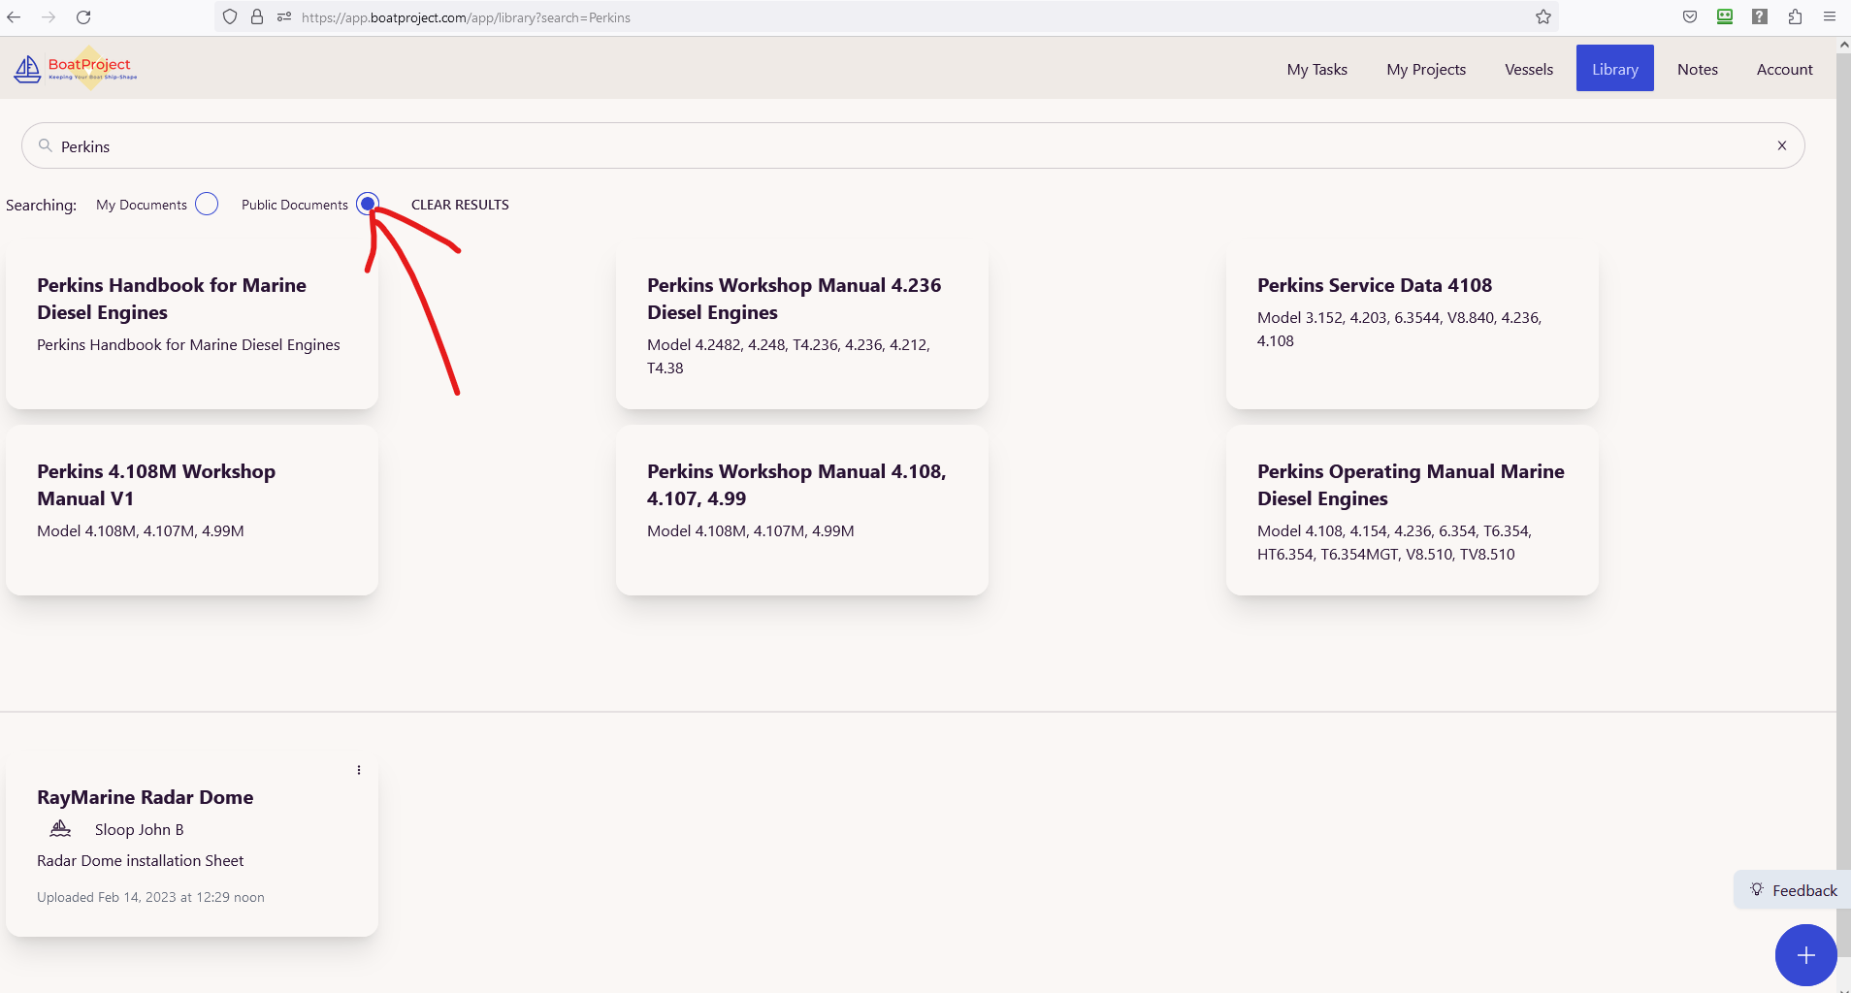Open the Account tab
The height and width of the screenshot is (993, 1851).
[x=1785, y=69]
